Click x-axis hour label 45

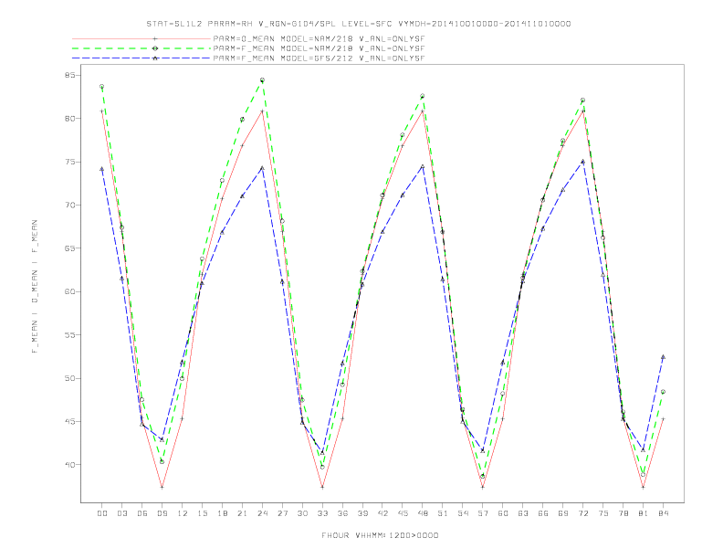[x=403, y=513]
